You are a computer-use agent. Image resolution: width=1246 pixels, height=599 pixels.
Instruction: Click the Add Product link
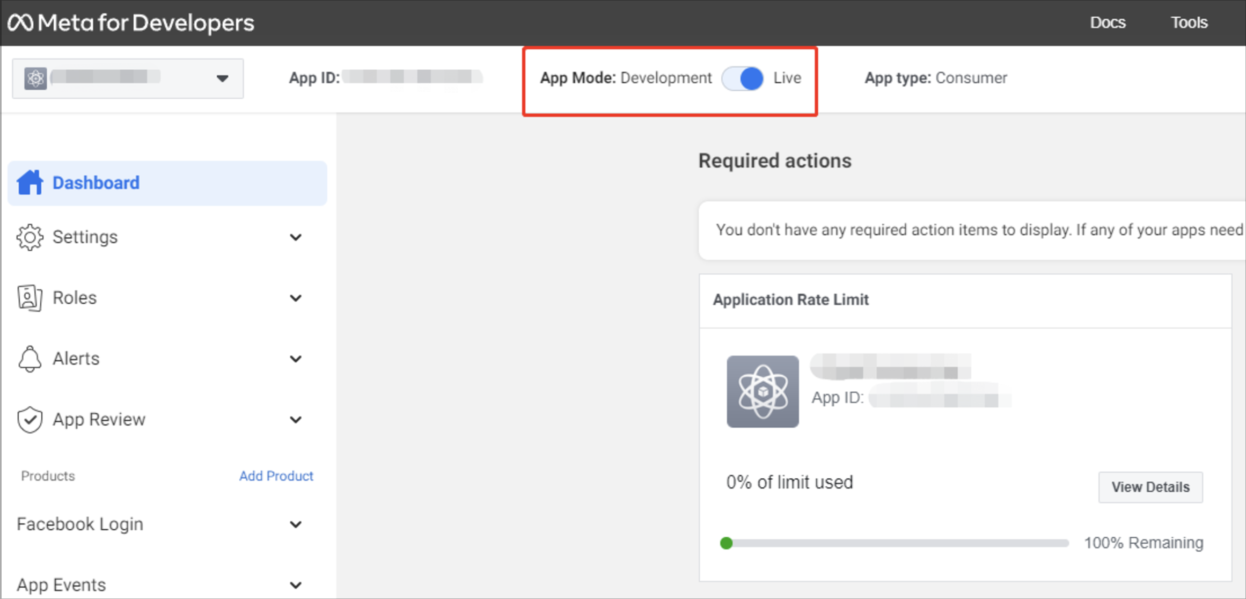tap(276, 476)
